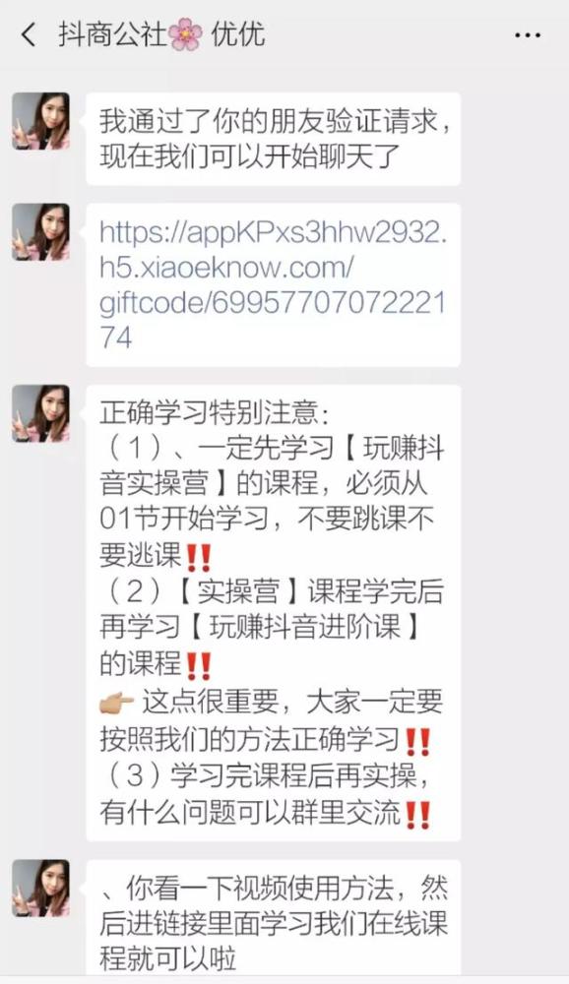Screen dimensions: 569x984
Task: Tap the avatar next to the xiaoeknow link
Action: click(x=40, y=231)
